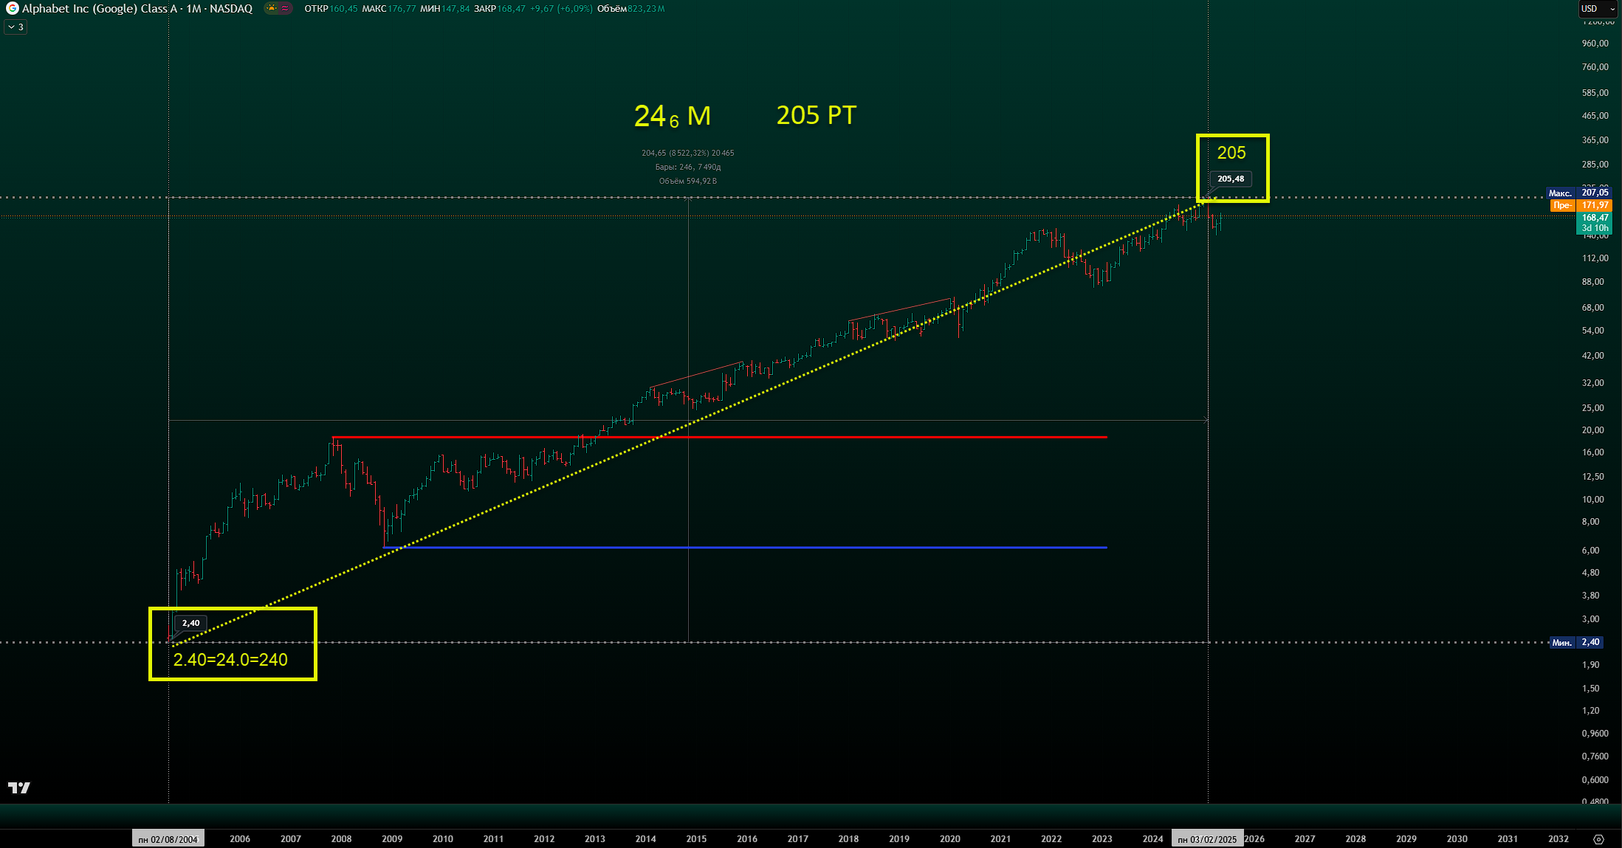Select the Мин. 2,40 price label
The height and width of the screenshot is (848, 1622).
pos(1577,642)
